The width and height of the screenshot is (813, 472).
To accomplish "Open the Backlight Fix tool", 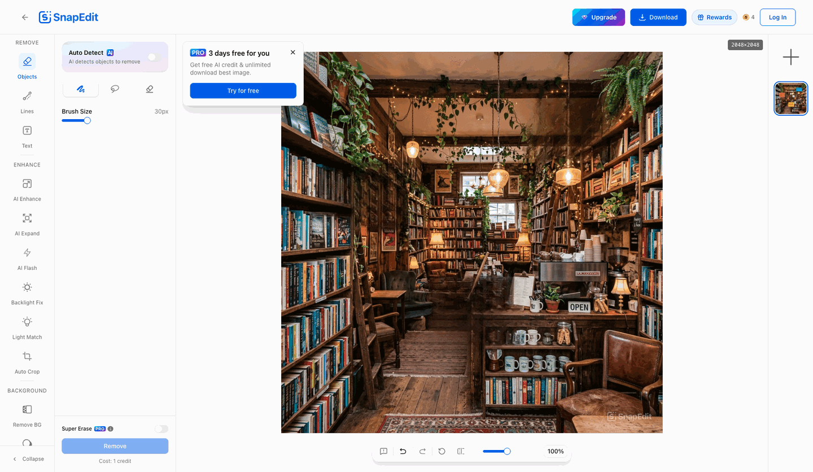I will 27,293.
